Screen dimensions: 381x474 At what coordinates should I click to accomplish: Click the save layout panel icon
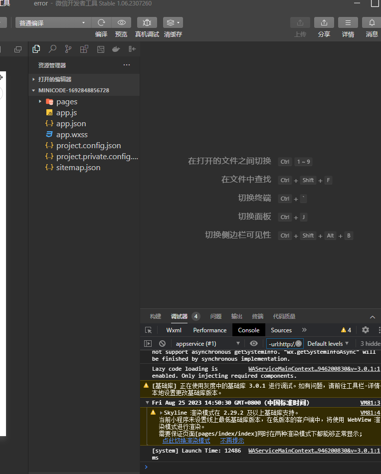point(101,49)
